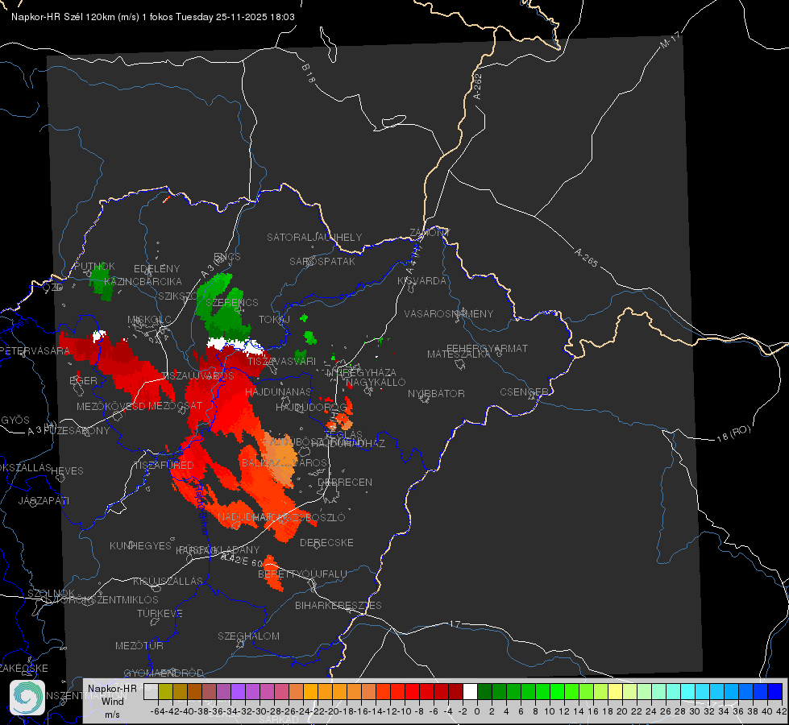Screen dimensions: 789x725
Task: Click the light grey first legend swatch
Action: [x=151, y=692]
